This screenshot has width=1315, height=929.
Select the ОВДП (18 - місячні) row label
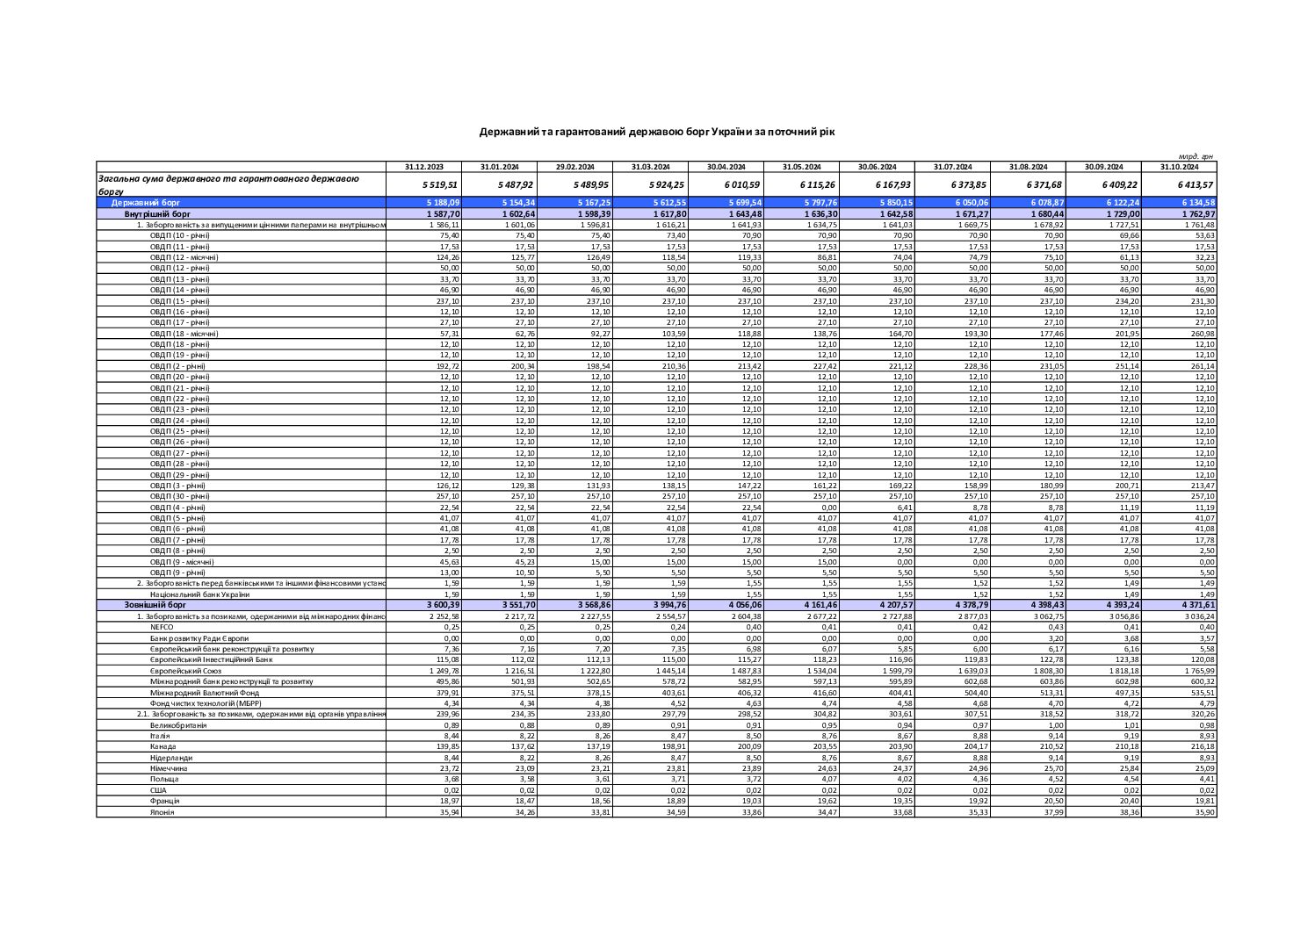click(184, 334)
